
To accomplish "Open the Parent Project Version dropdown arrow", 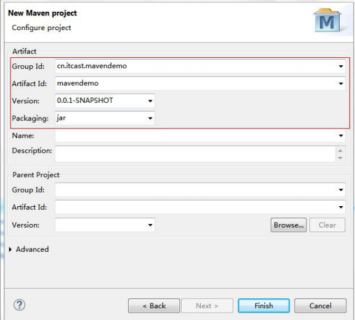I will pyautogui.click(x=150, y=225).
